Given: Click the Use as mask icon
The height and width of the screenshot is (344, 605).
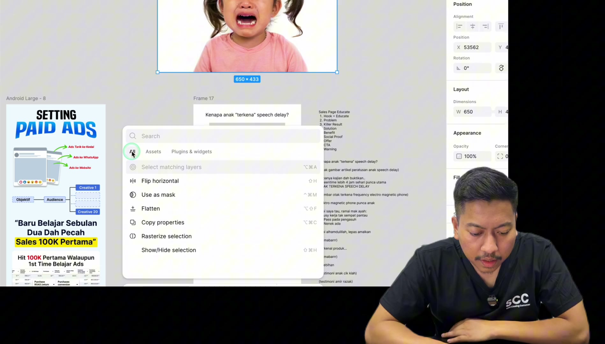Looking at the screenshot, I should [133, 195].
